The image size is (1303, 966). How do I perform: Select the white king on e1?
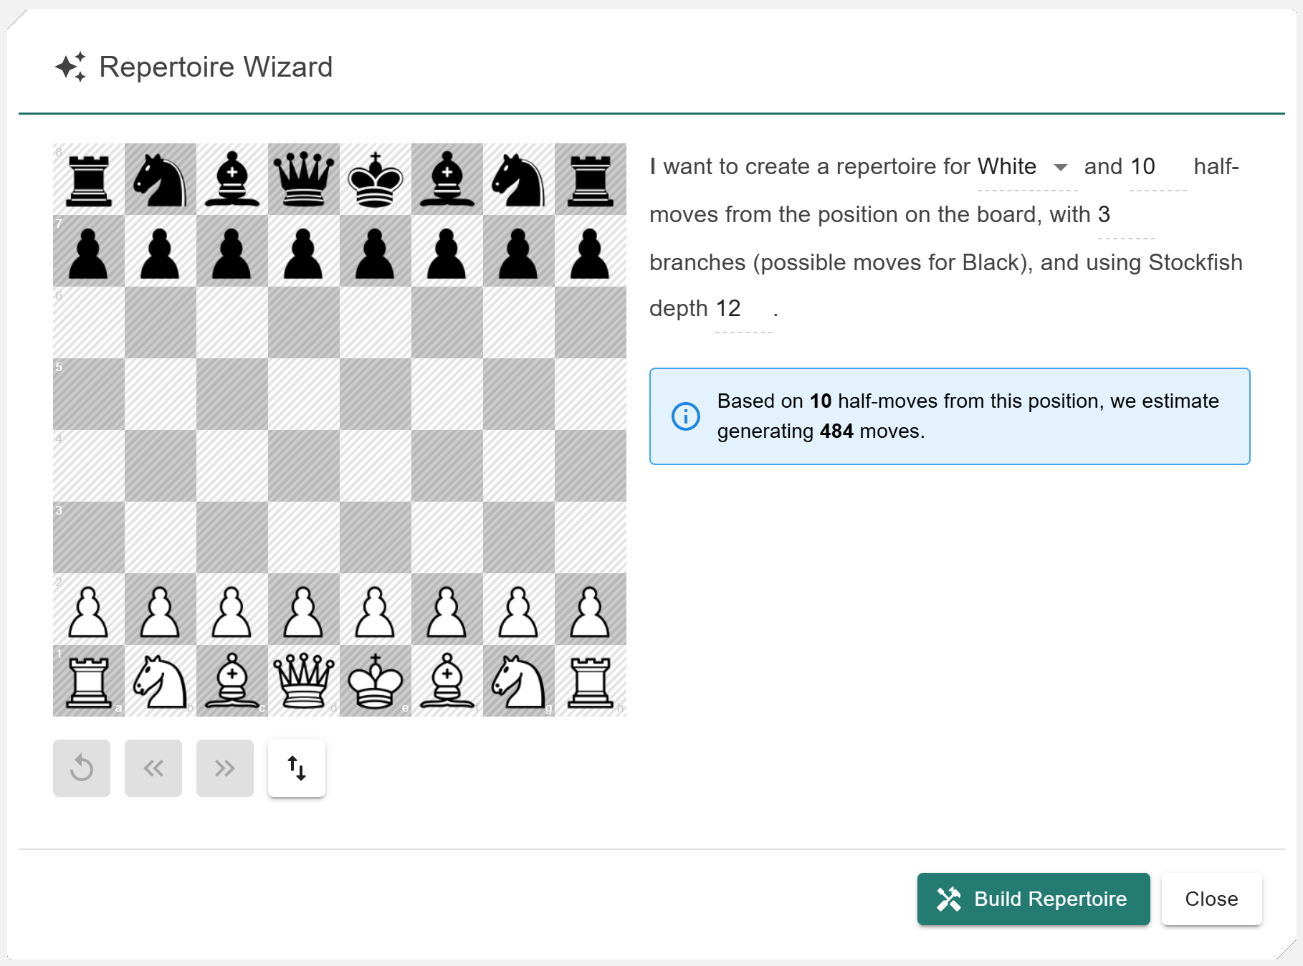coord(376,681)
